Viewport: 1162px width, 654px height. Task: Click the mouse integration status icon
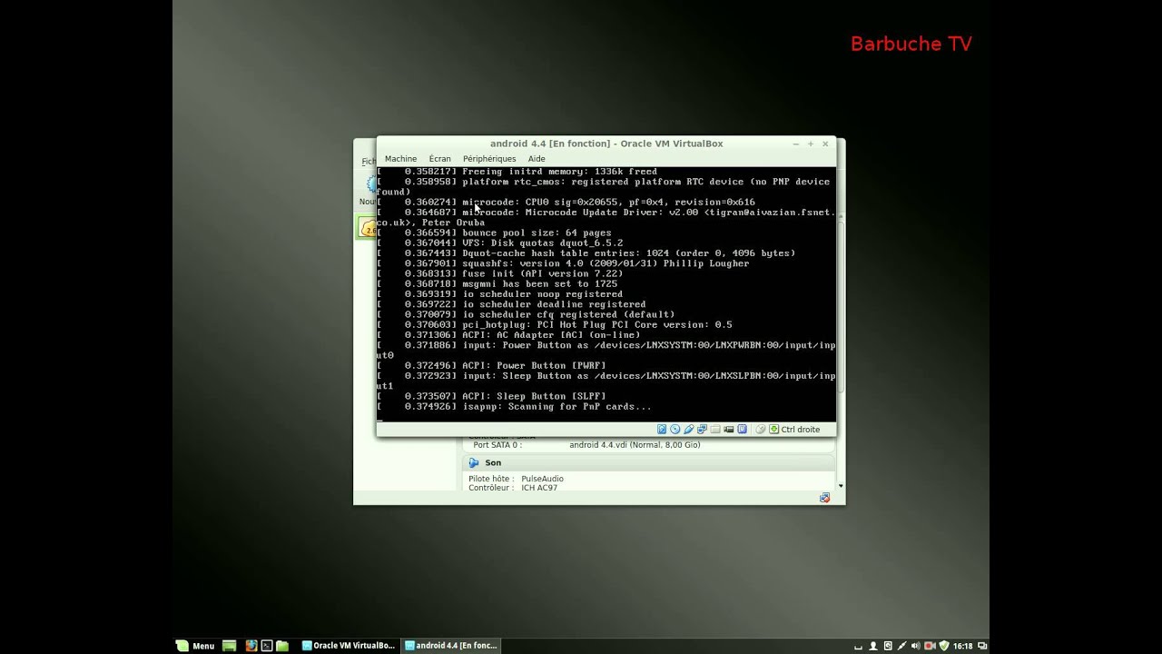[x=761, y=429]
